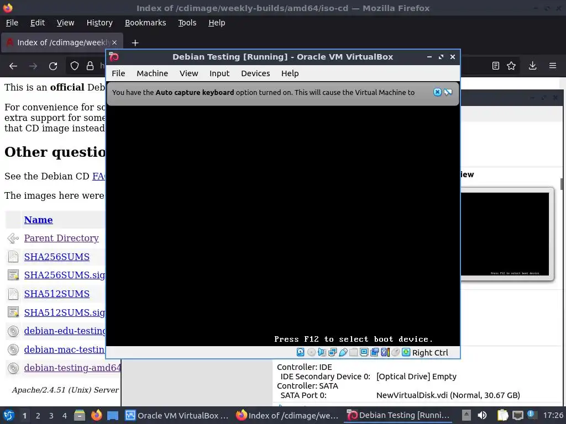Viewport: 566px width, 424px height.
Task: Dismiss the Auto capture keyboard notification
Action: coord(437,92)
